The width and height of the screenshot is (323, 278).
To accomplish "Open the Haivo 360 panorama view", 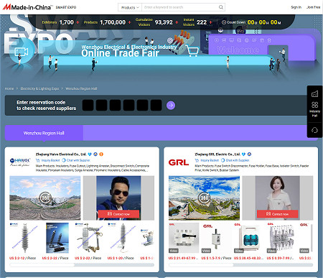I will 45,198.
